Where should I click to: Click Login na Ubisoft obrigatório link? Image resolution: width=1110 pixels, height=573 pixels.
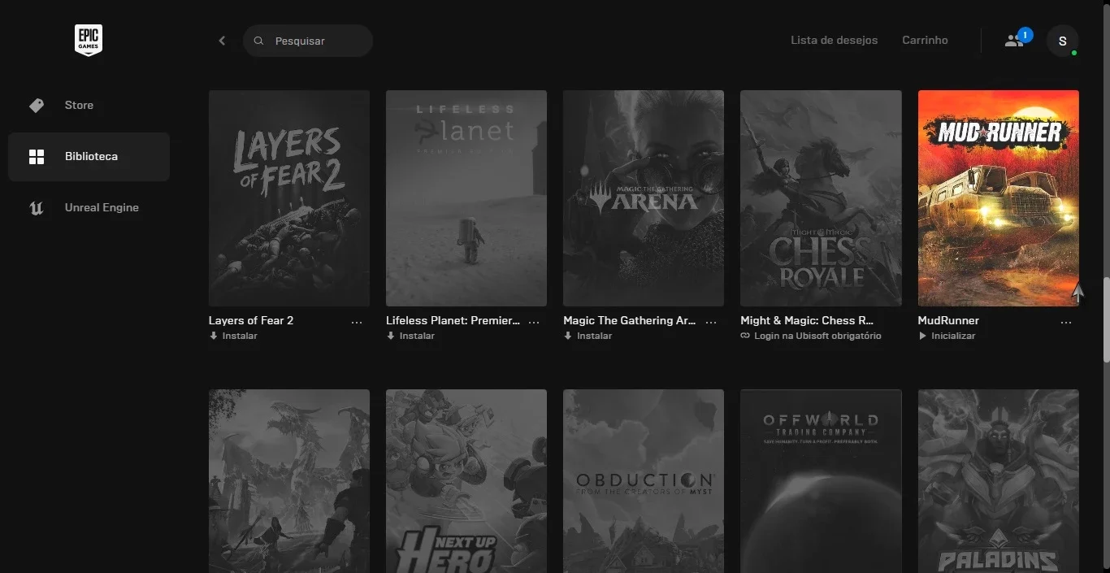click(x=811, y=336)
